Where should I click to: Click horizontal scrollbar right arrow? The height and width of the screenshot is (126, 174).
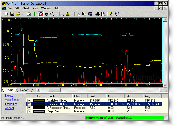(x=161, y=90)
